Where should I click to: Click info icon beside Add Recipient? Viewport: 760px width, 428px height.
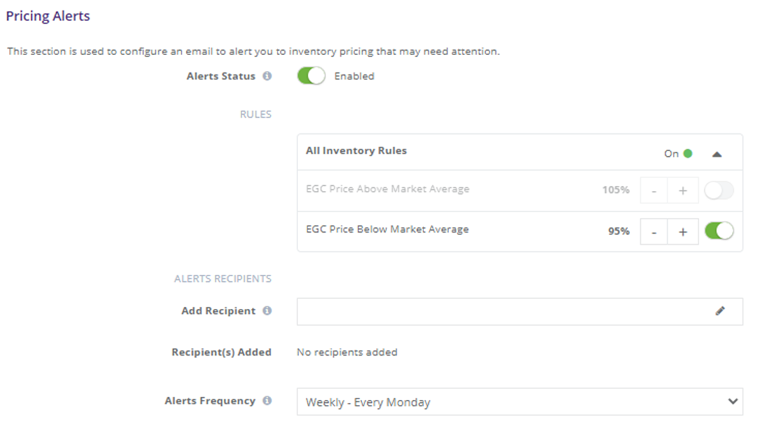[x=267, y=311]
